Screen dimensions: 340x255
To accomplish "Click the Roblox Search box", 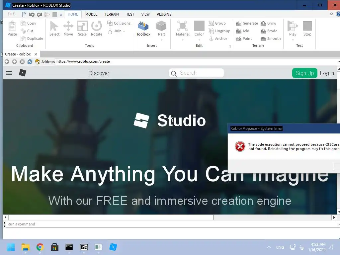I will click(196, 73).
